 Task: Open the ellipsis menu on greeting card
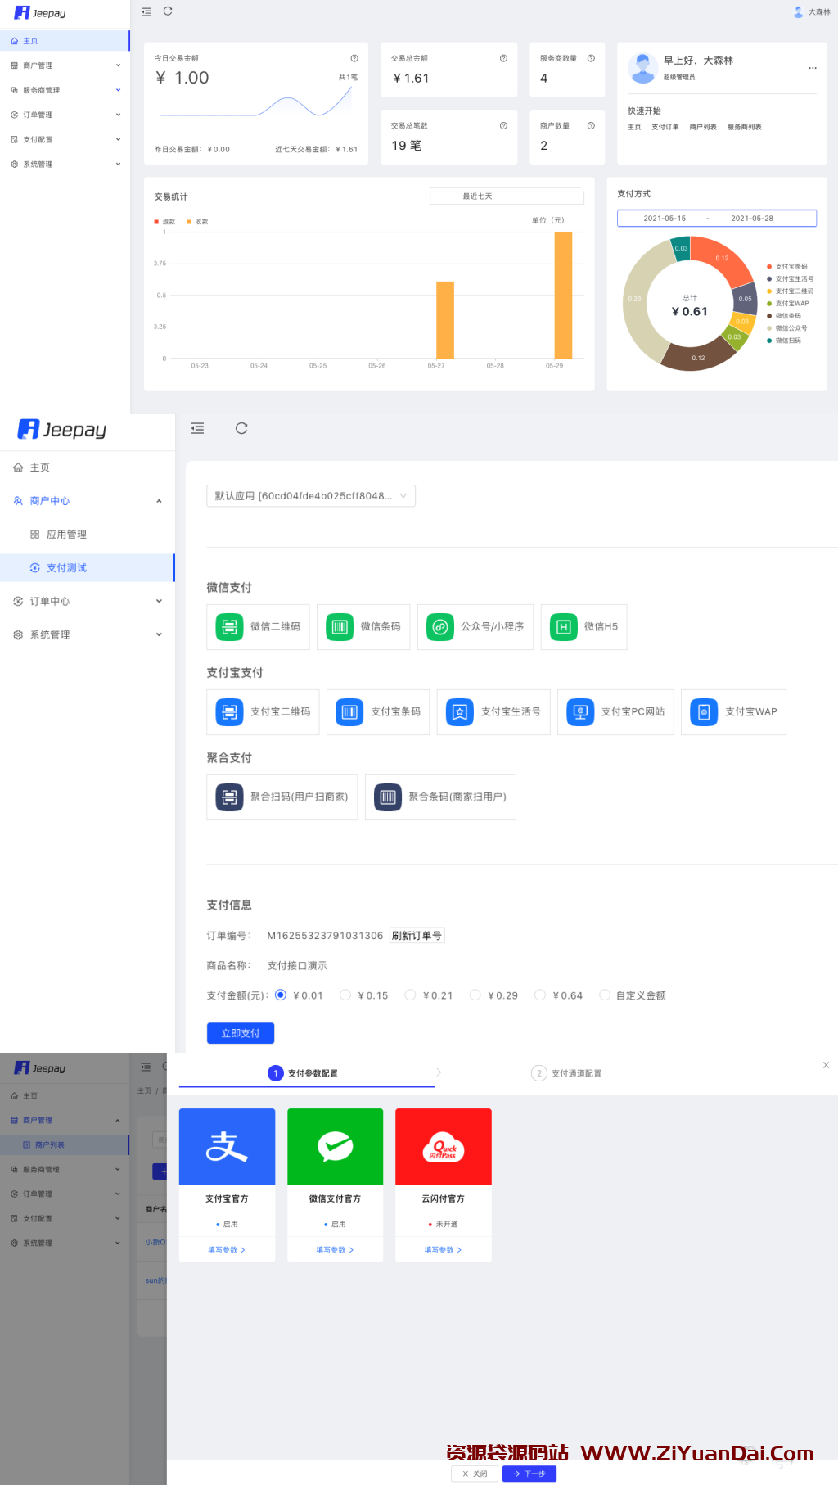click(x=813, y=68)
